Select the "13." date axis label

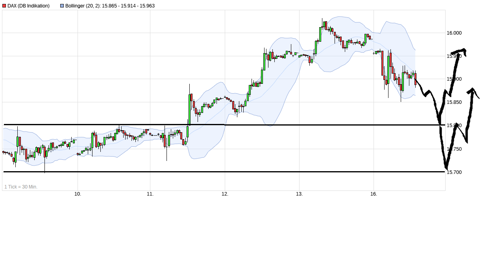click(x=299, y=194)
